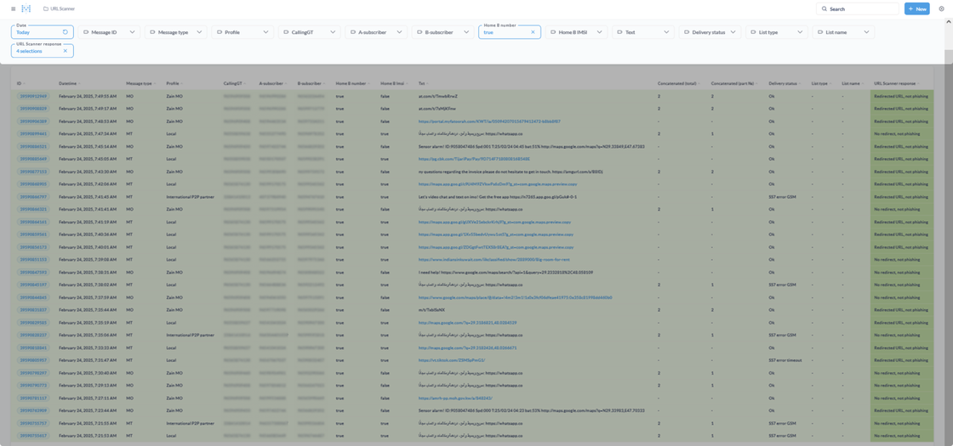
Task: Sort by URL Scanner response column
Action: [x=895, y=83]
